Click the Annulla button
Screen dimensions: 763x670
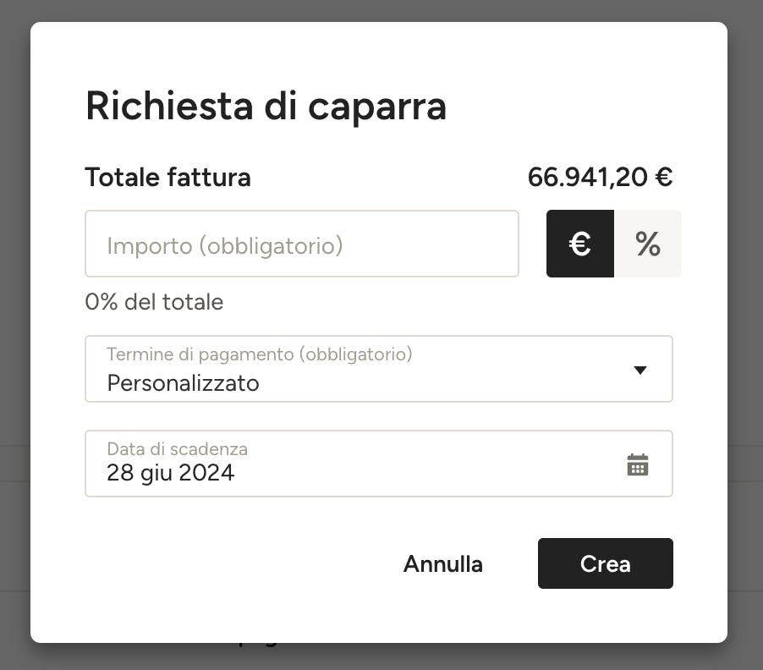point(442,564)
